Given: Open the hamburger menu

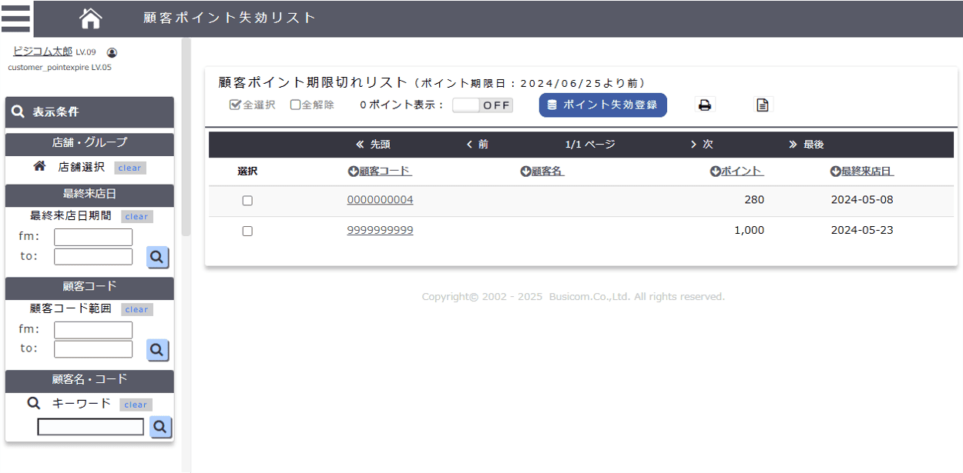Looking at the screenshot, I should tap(16, 18).
